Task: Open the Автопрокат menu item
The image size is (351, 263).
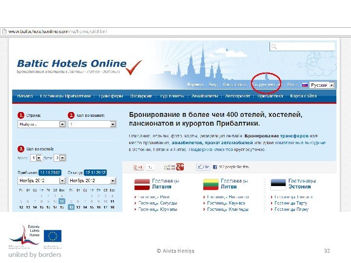Action: pyautogui.click(x=237, y=96)
